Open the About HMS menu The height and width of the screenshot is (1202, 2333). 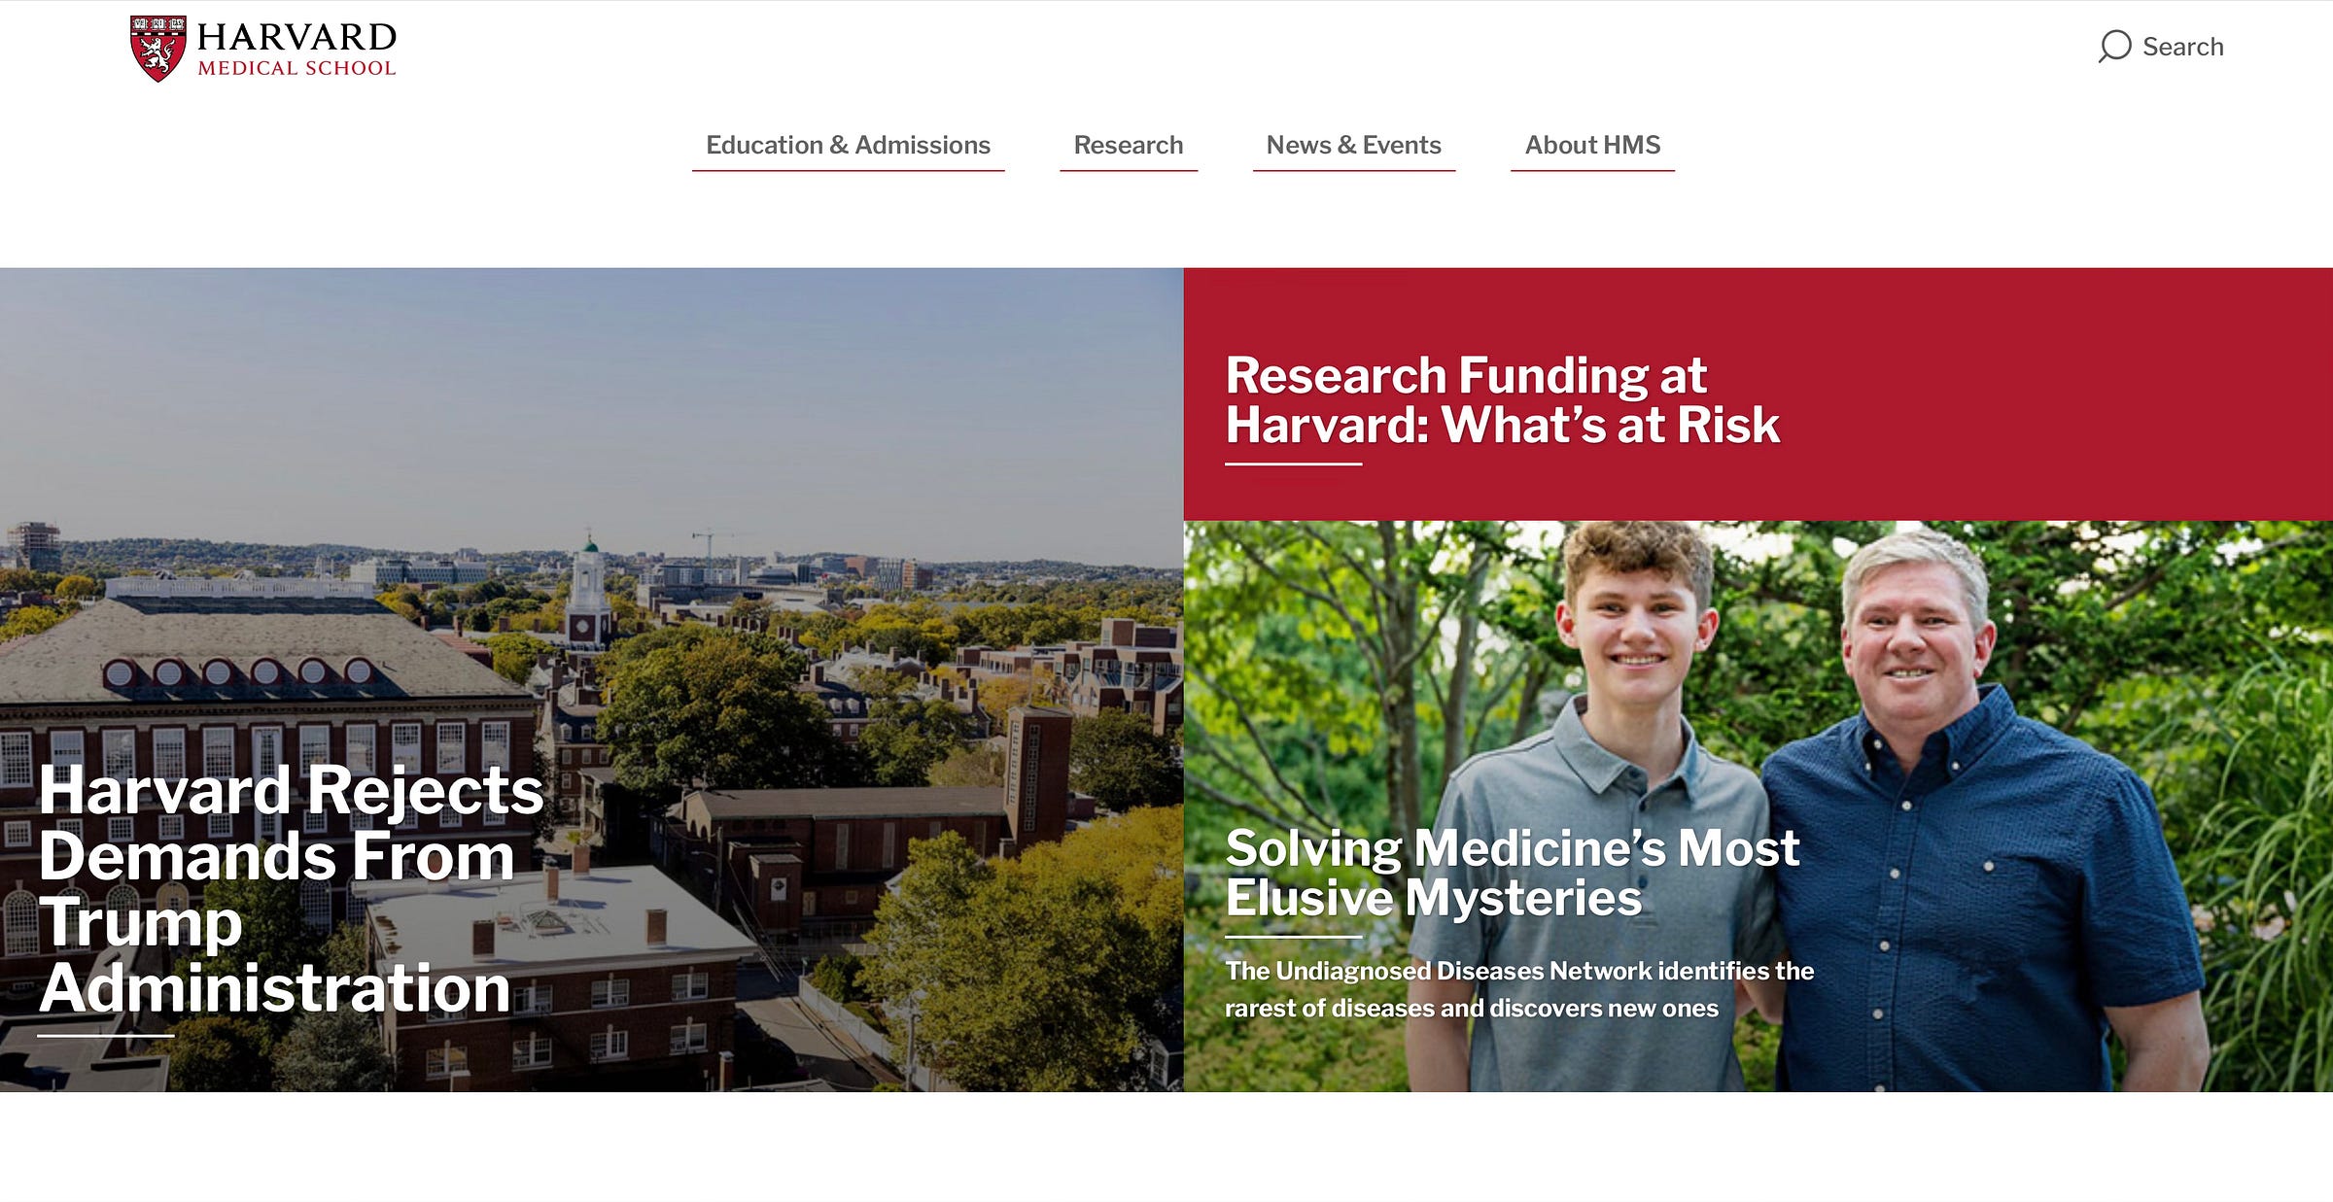tap(1592, 145)
